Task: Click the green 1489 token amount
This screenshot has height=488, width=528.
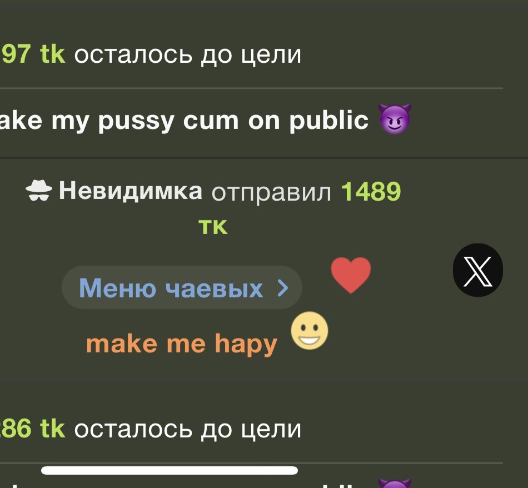Action: (x=371, y=191)
